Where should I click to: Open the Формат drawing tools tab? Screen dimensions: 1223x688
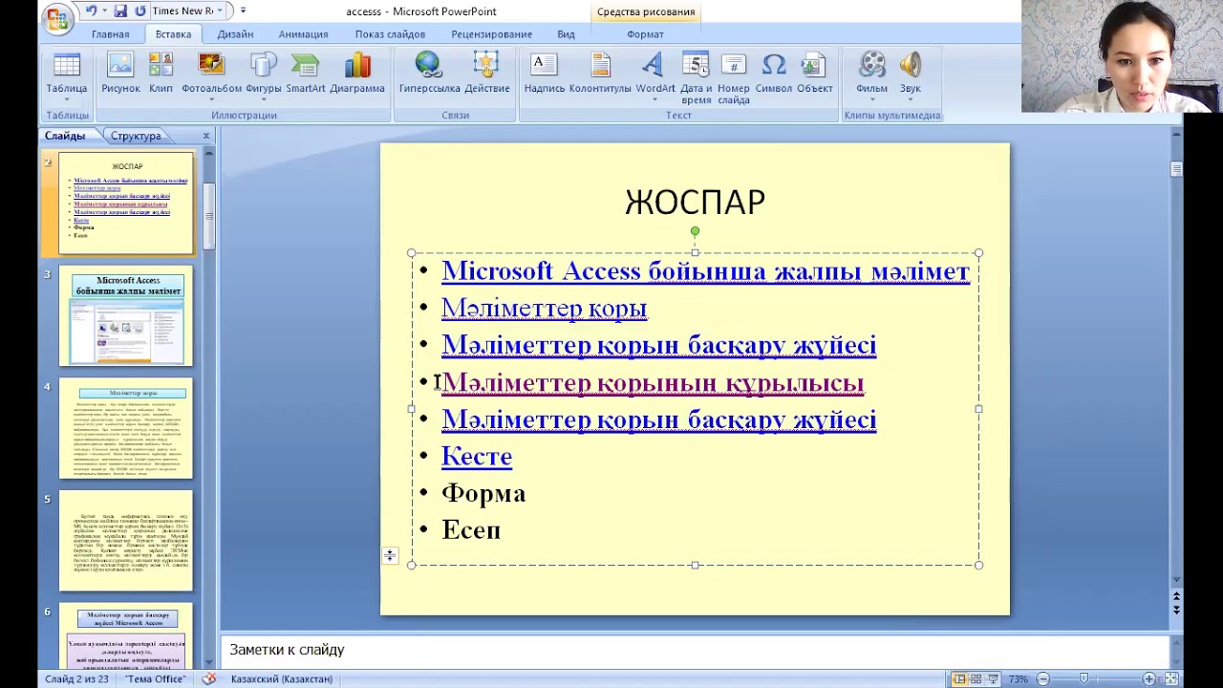(645, 34)
